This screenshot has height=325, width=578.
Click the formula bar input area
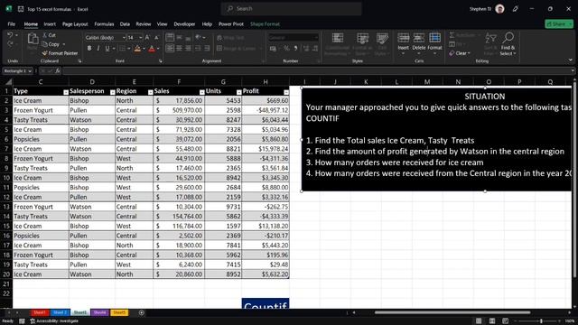coord(316,70)
